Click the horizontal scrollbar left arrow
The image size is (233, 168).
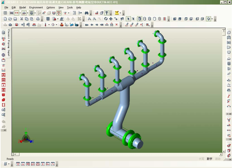pos(14,154)
